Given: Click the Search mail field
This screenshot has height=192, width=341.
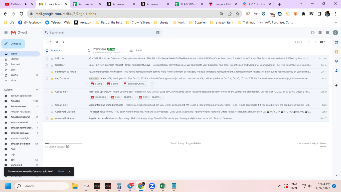Looking at the screenshot, I should tap(102, 32).
